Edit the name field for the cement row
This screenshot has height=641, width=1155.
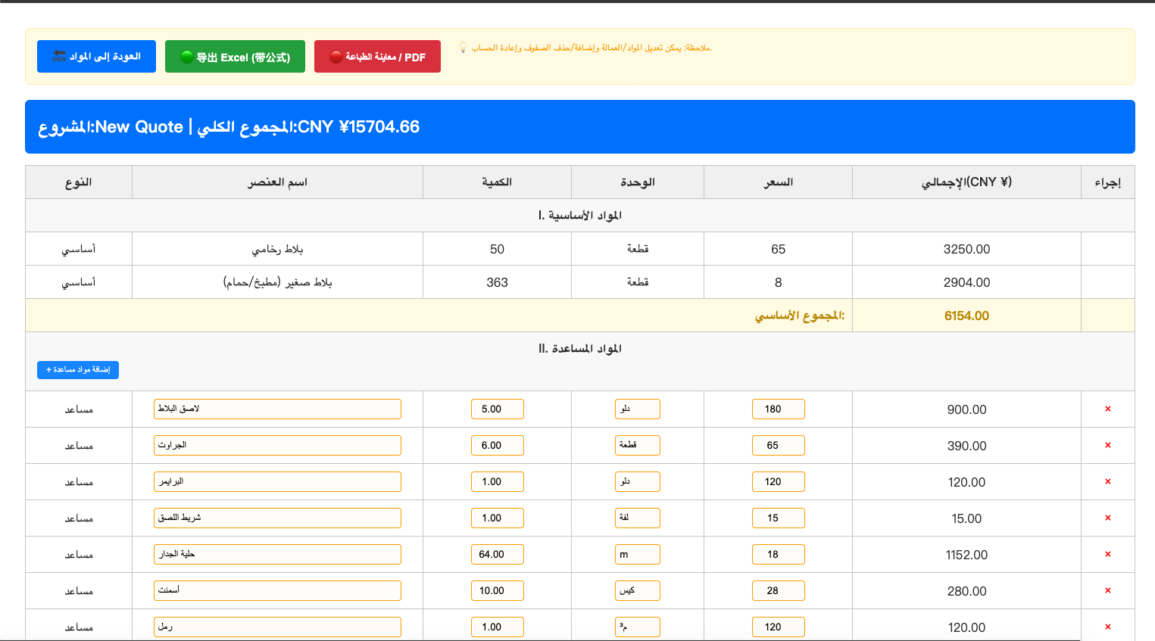277,590
